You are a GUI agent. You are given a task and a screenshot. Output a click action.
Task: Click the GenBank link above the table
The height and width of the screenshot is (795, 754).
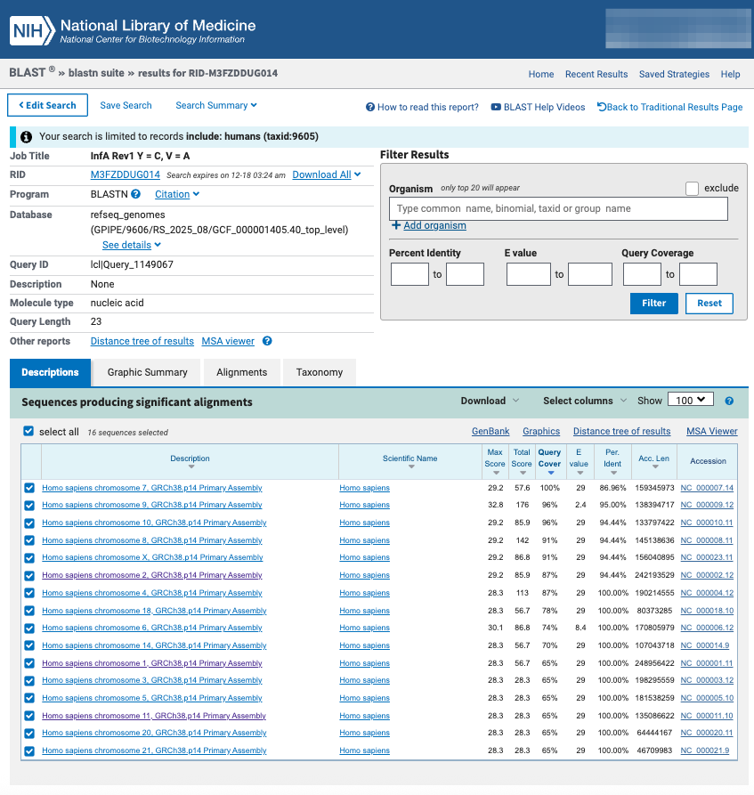(491, 432)
